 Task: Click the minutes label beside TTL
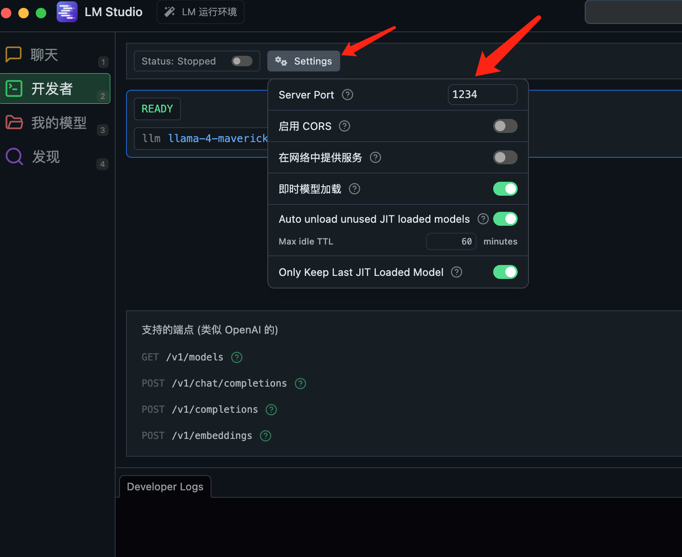tap(500, 241)
